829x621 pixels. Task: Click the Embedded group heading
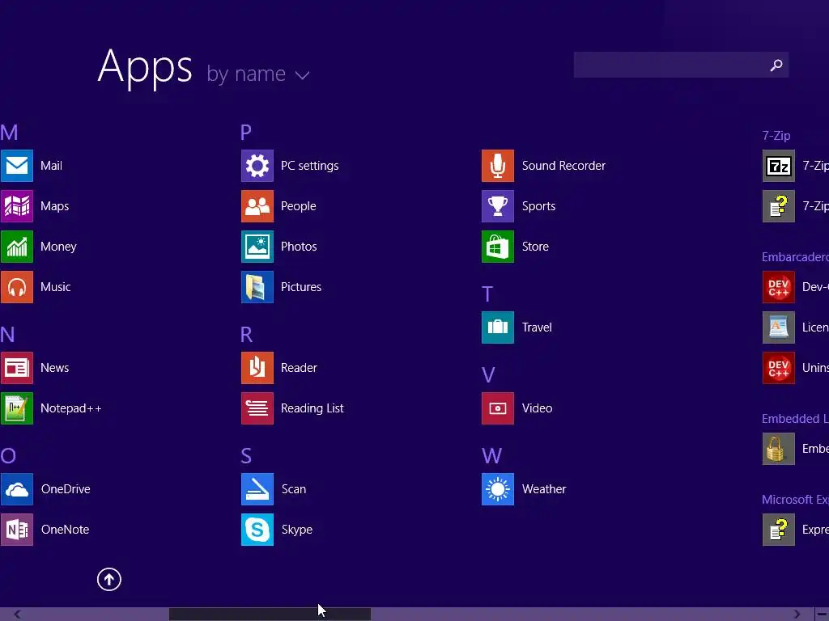pyautogui.click(x=795, y=419)
